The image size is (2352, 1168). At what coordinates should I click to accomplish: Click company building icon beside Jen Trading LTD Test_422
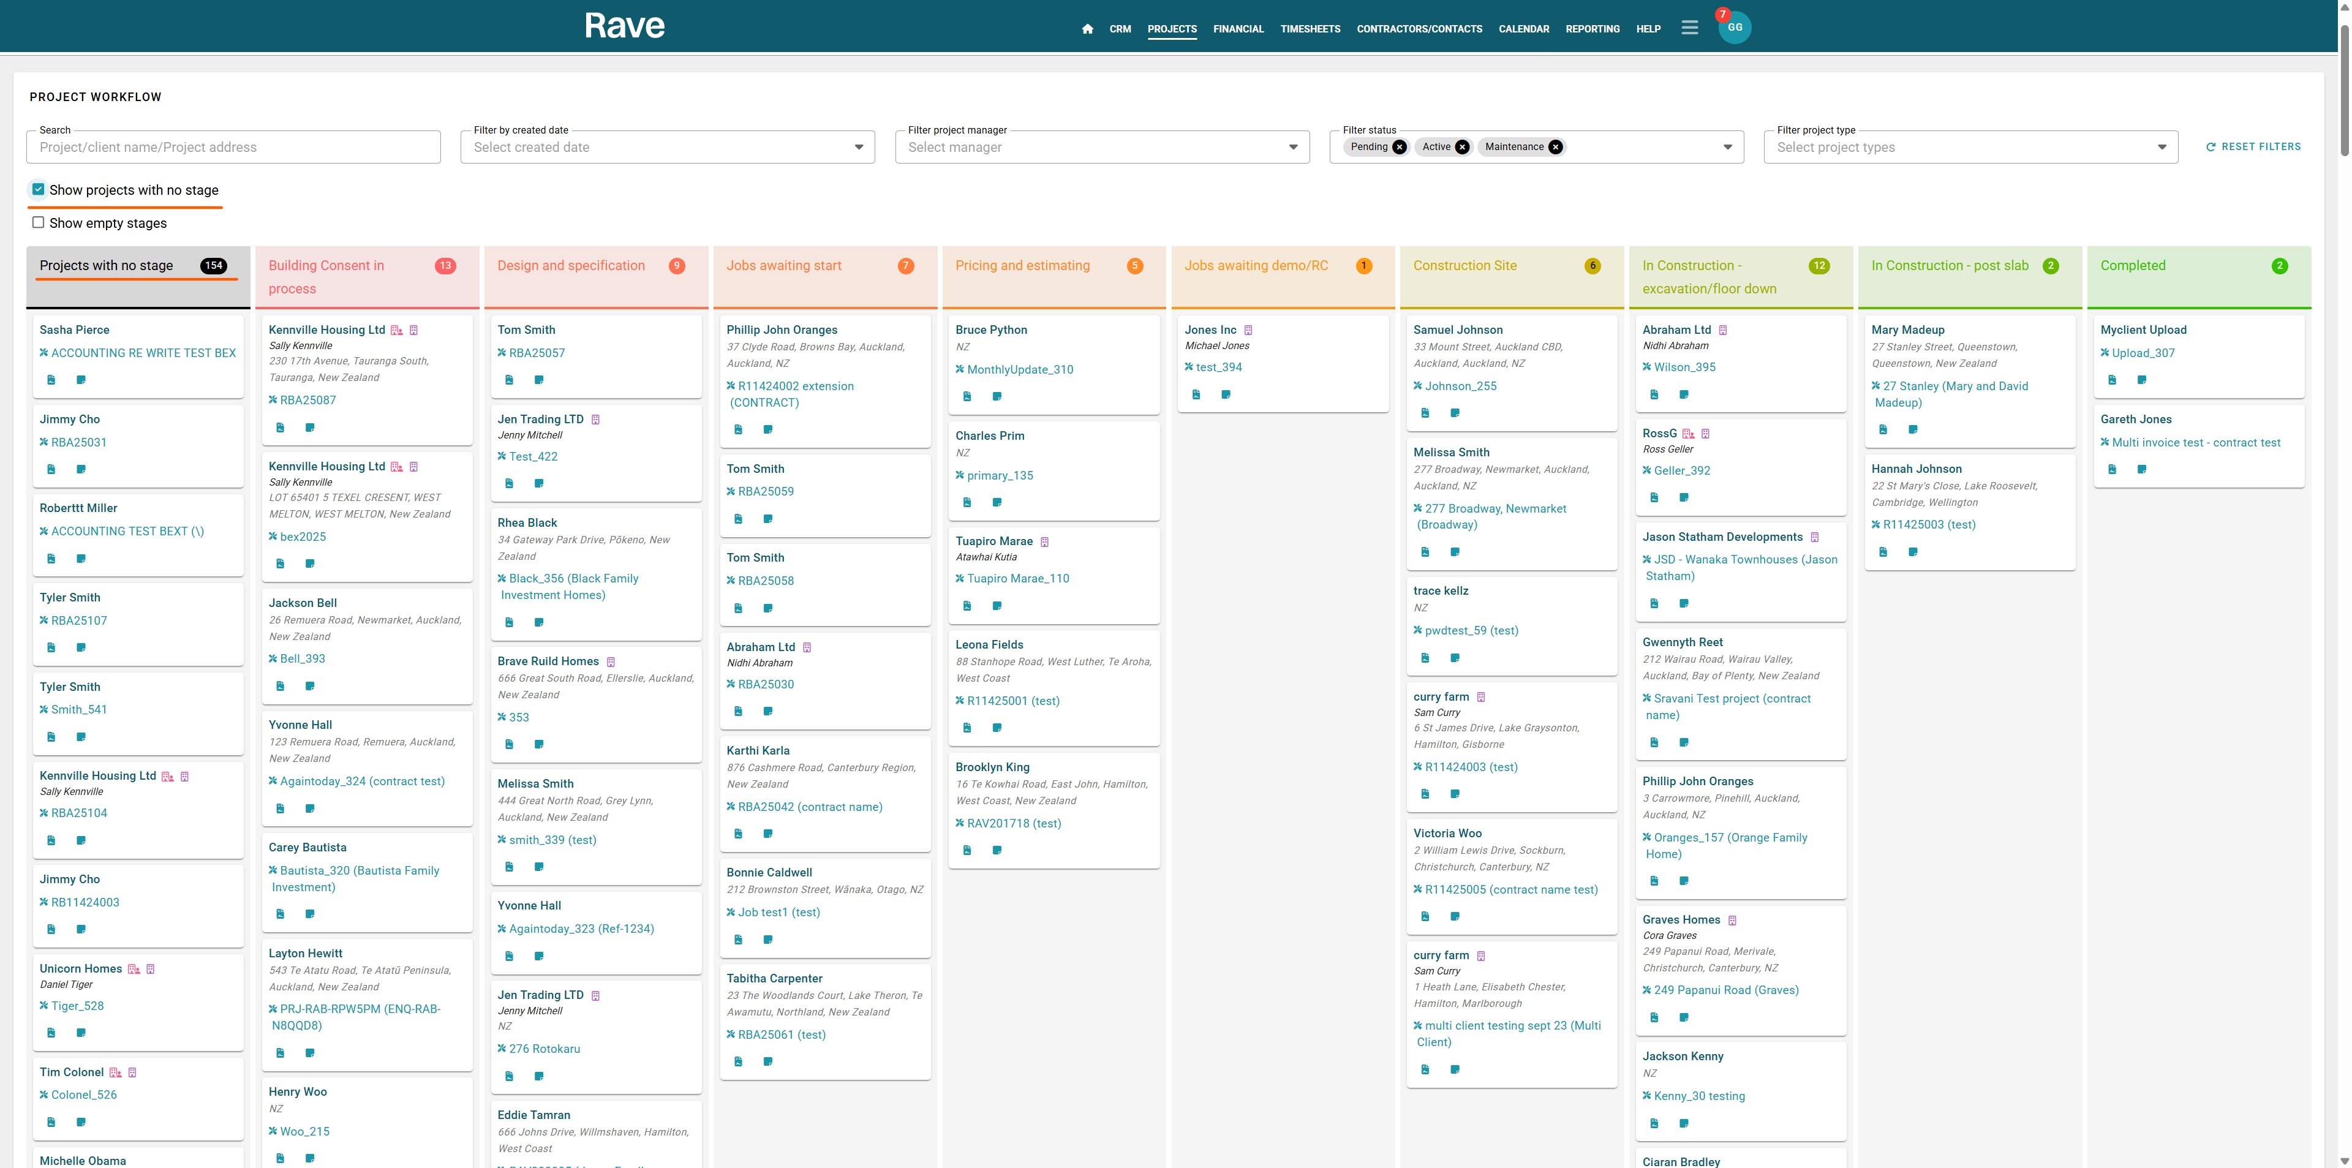coord(596,420)
